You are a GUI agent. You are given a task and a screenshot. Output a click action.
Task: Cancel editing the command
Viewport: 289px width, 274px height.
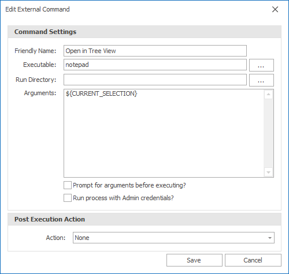pyautogui.click(x=253, y=260)
